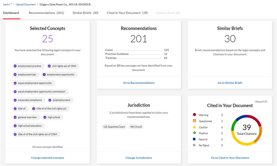Click the 'Upload Document' breadcrumb link
This screenshot has height=166, width=277.
click(x=26, y=4)
